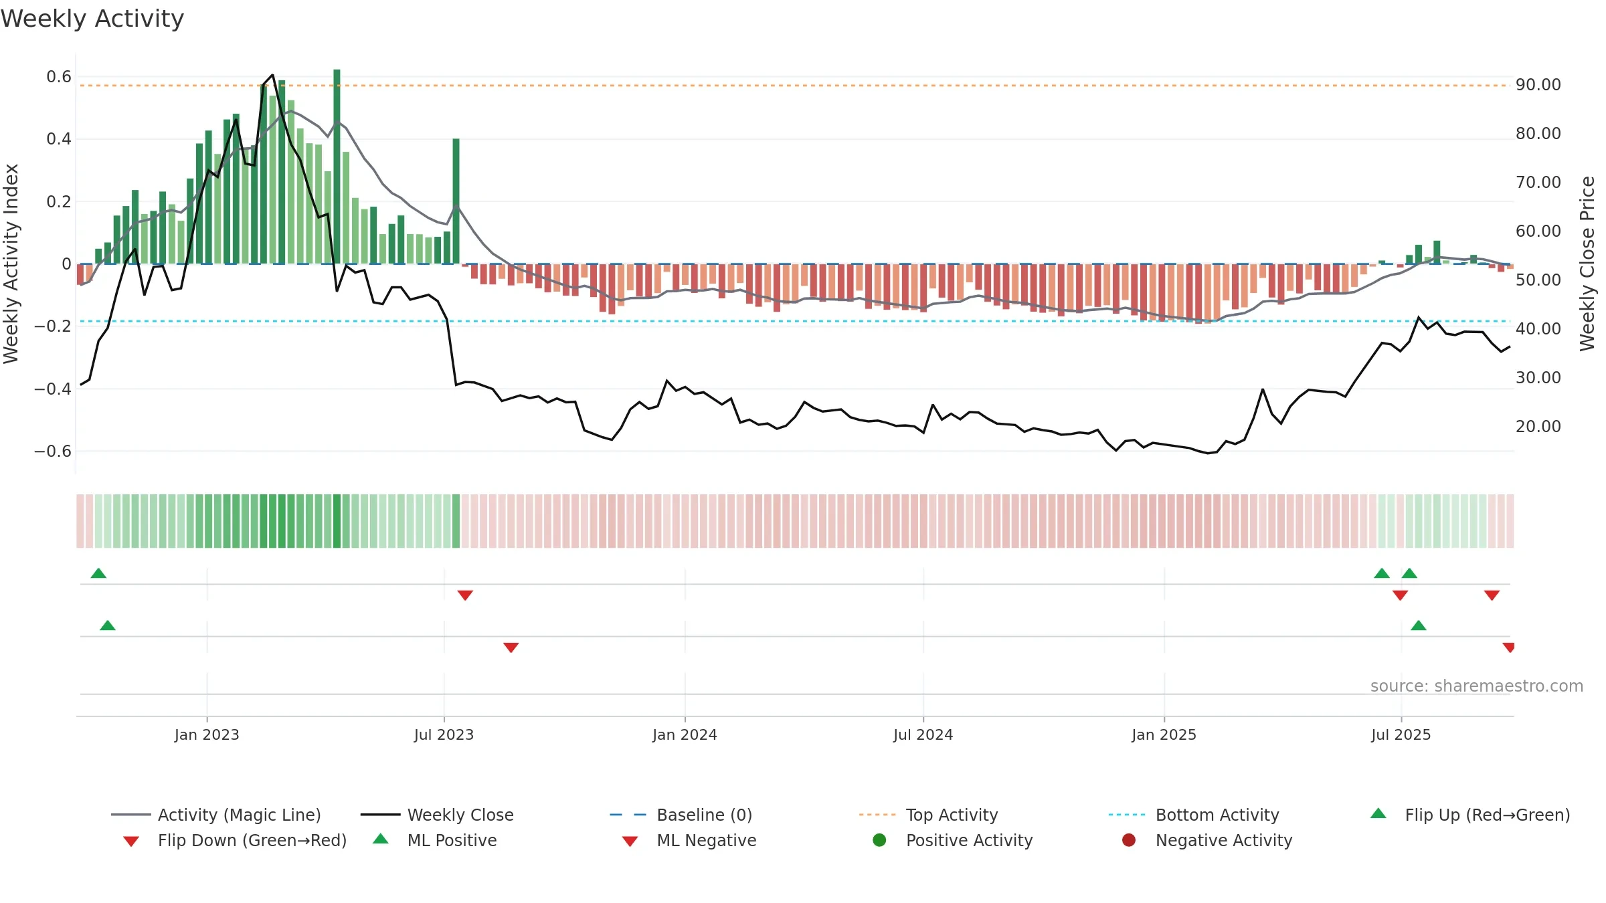Click the Weekly Activity chart title

pyautogui.click(x=92, y=19)
